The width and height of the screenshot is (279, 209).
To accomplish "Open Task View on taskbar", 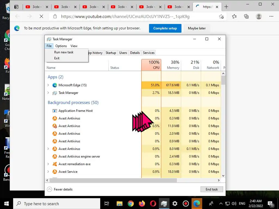I will pos(107,204).
